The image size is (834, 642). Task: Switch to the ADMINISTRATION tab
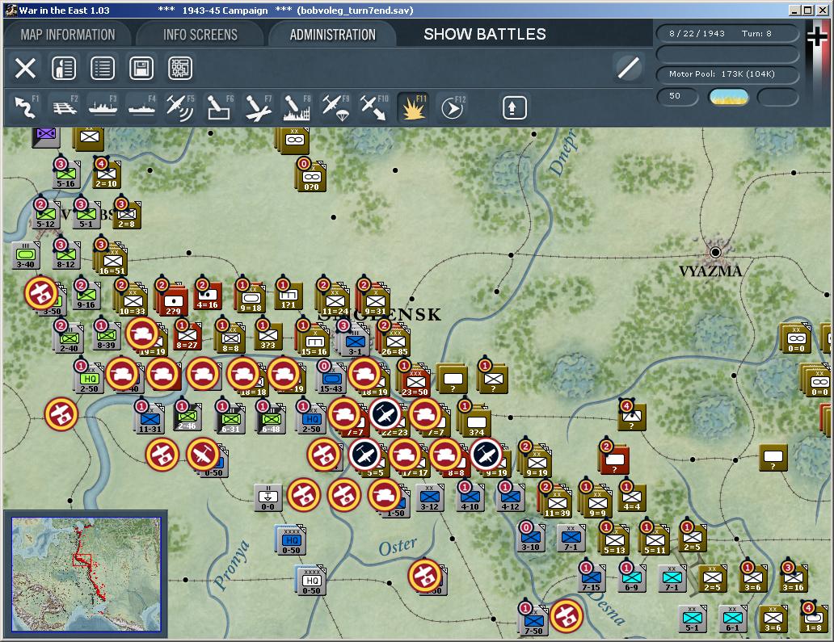[332, 35]
